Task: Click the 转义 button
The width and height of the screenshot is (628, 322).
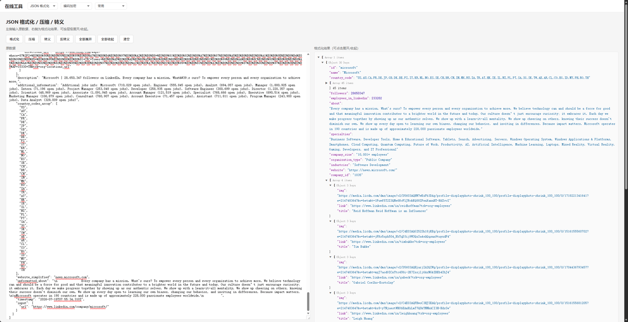Action: coord(48,39)
